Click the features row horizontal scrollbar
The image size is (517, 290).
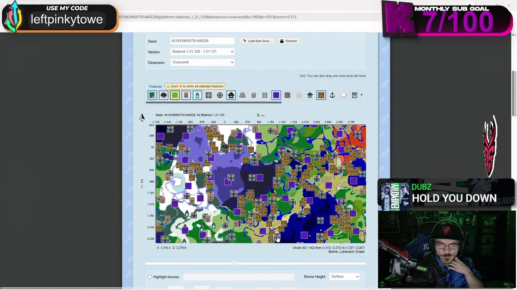click(213, 102)
